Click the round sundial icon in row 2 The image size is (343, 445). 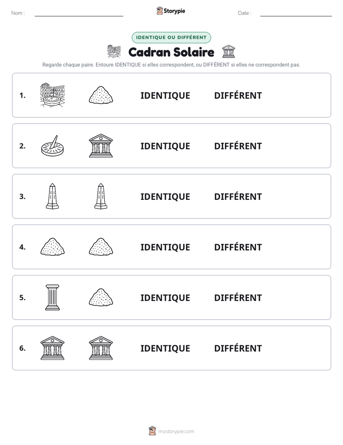(x=52, y=145)
